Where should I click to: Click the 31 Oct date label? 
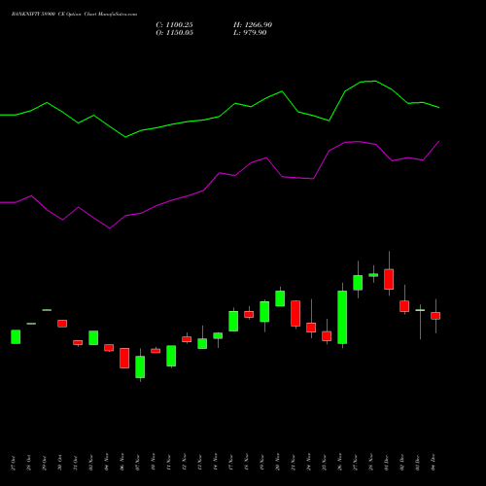click(76, 463)
